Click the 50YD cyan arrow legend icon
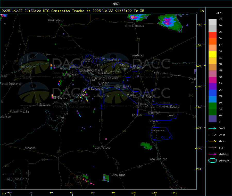The width and height of the screenshot is (232, 196). 212,128
